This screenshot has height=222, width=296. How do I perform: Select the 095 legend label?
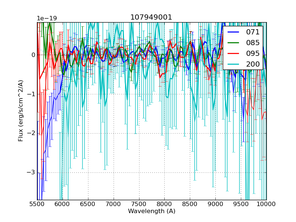[253, 53]
